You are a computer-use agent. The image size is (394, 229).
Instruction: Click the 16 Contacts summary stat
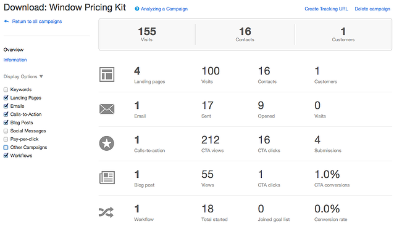click(245, 34)
